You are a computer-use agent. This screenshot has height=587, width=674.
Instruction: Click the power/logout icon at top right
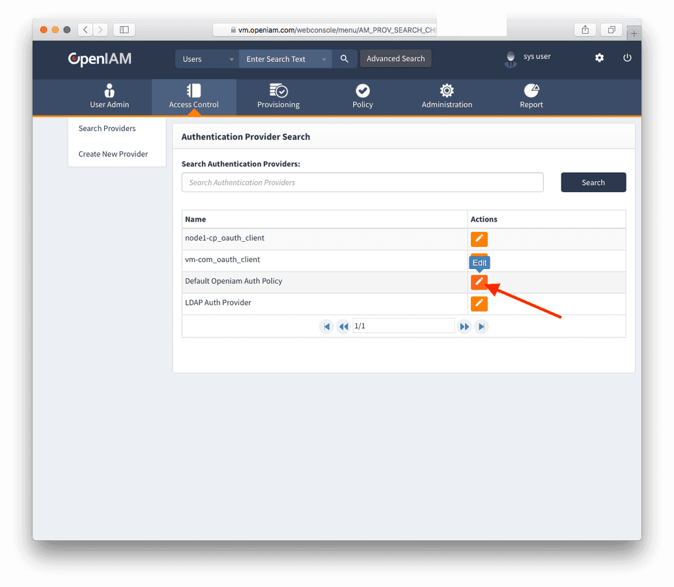pos(626,58)
